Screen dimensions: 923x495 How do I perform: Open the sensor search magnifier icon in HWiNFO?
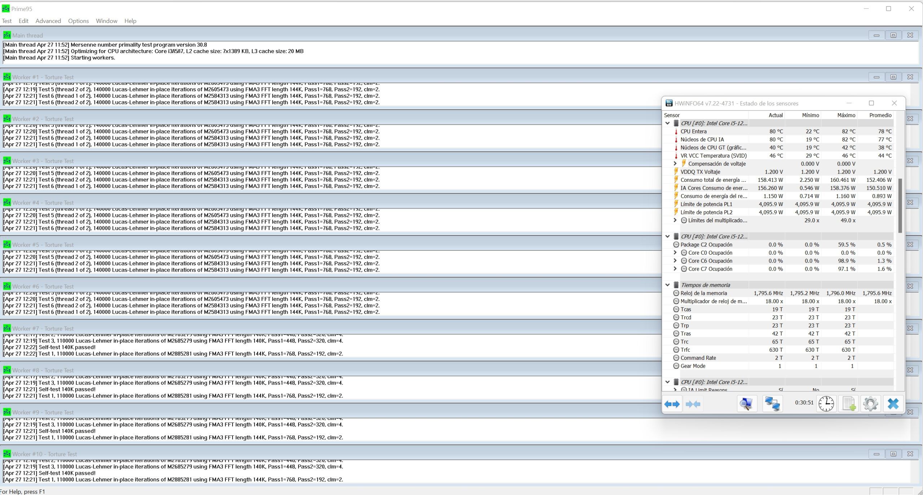[x=747, y=404]
